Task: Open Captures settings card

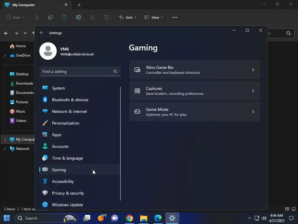Action: (195, 91)
